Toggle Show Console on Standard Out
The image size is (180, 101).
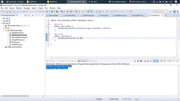(154, 61)
